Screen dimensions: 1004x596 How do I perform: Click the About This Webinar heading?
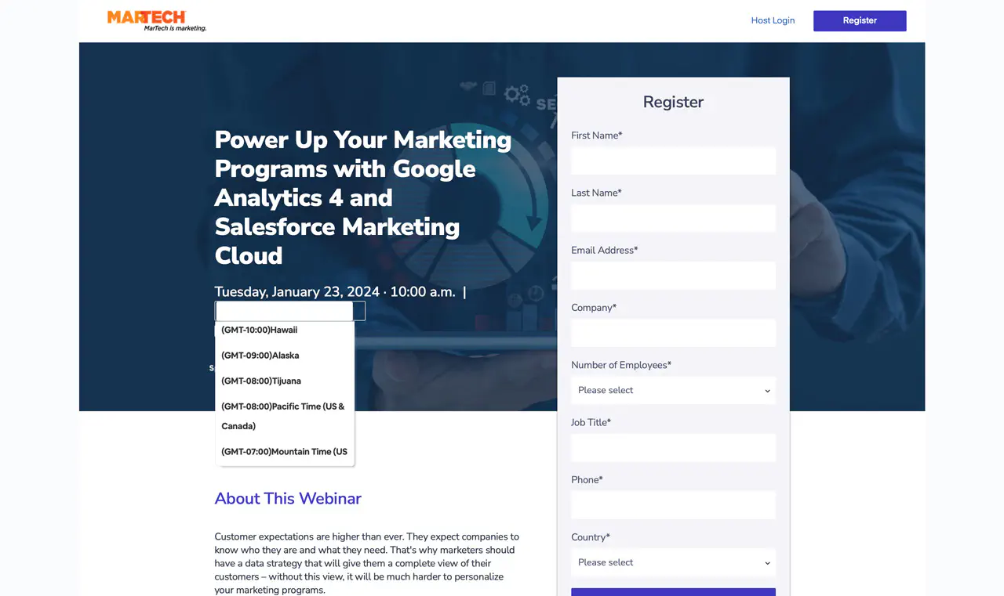tap(288, 499)
